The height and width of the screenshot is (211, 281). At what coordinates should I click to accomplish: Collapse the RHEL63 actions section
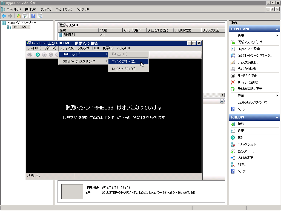(277, 117)
